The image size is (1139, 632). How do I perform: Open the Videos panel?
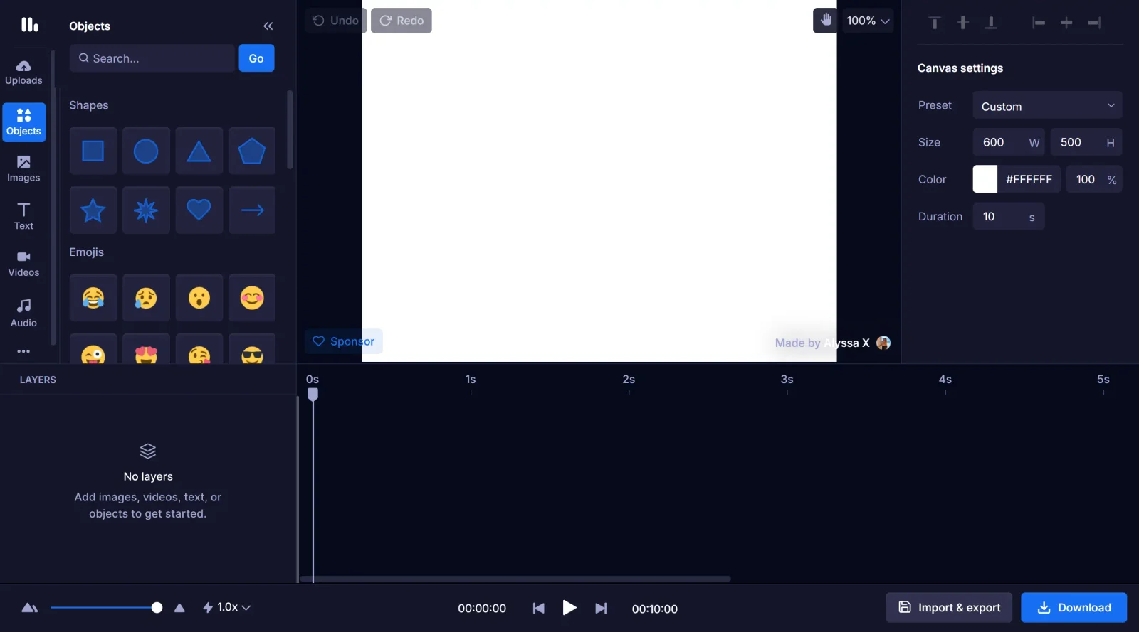[x=23, y=264]
